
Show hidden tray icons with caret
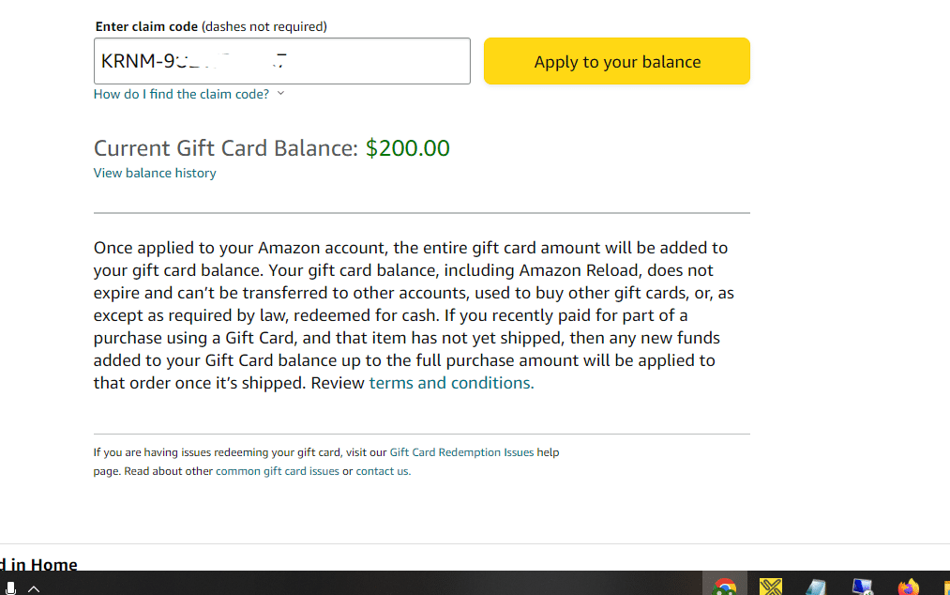[34, 588]
